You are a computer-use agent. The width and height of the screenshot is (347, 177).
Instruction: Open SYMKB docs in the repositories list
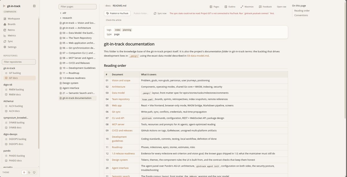pyautogui.click(x=20, y=128)
